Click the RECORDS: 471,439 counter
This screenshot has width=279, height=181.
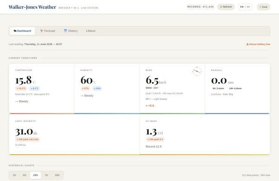coord(200,7)
